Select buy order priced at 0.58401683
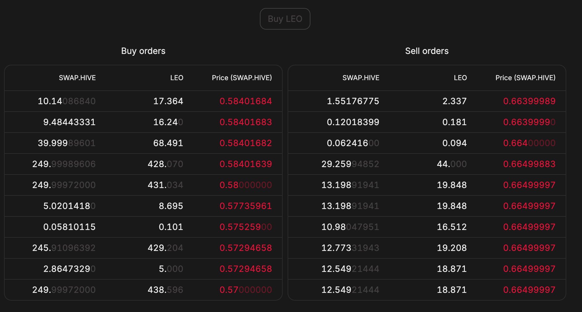The image size is (582, 312). 245,122
